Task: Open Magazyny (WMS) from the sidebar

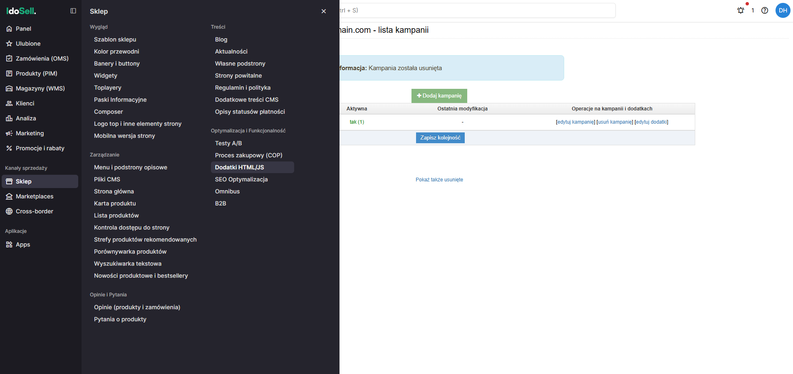Action: 40,88
